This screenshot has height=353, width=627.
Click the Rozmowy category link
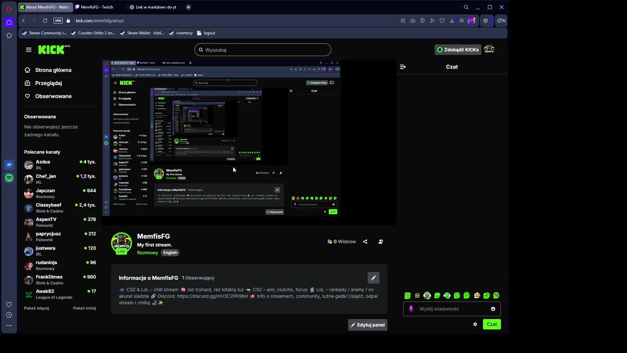147,252
